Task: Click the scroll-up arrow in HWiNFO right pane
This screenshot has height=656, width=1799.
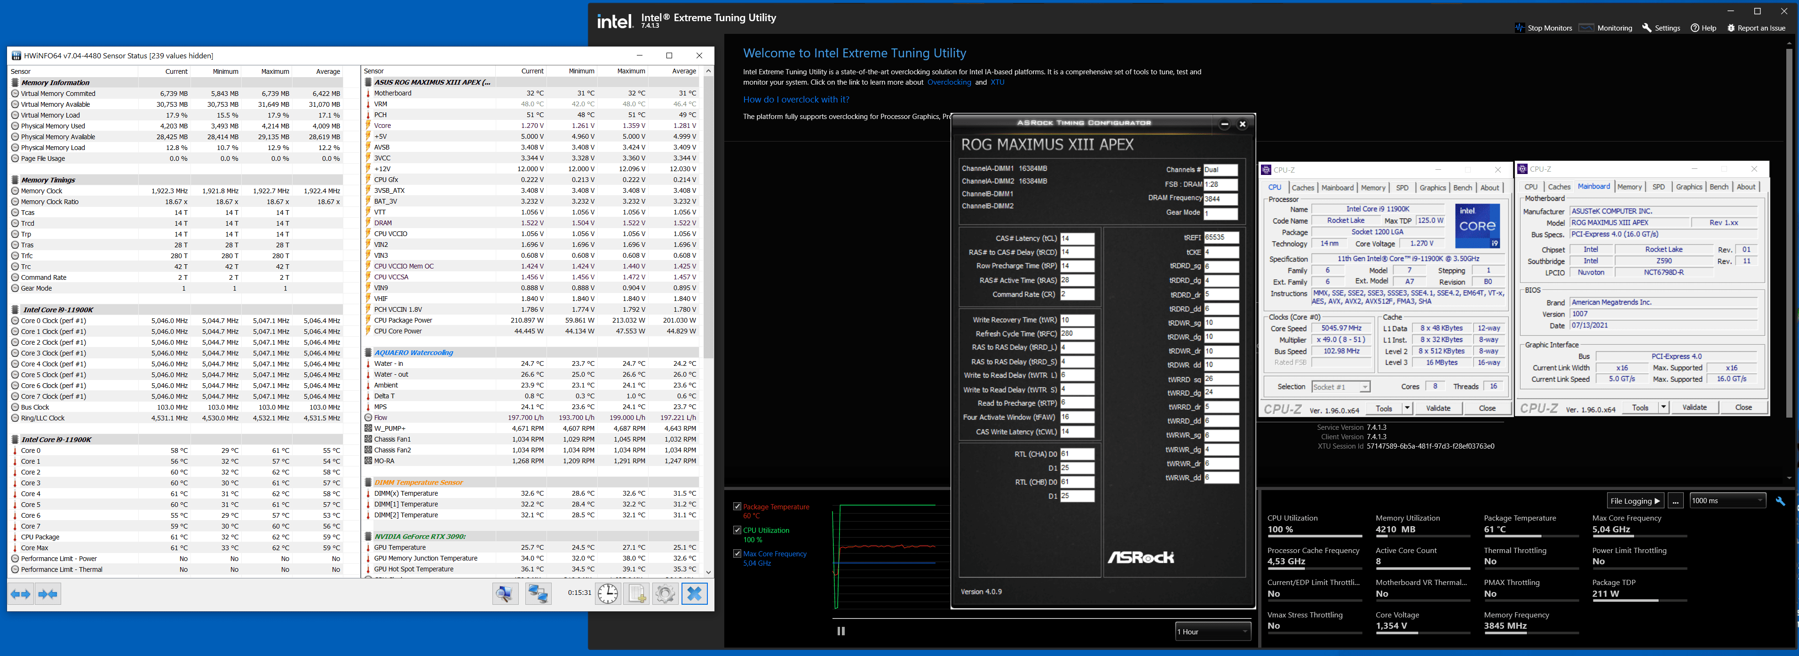Action: coord(708,71)
